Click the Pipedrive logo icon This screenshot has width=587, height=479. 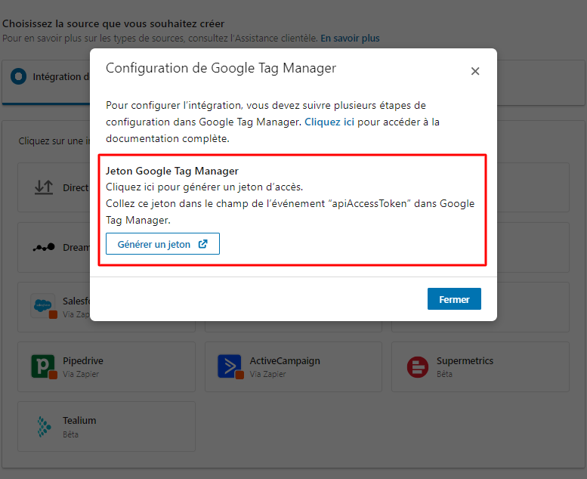pyautogui.click(x=43, y=366)
